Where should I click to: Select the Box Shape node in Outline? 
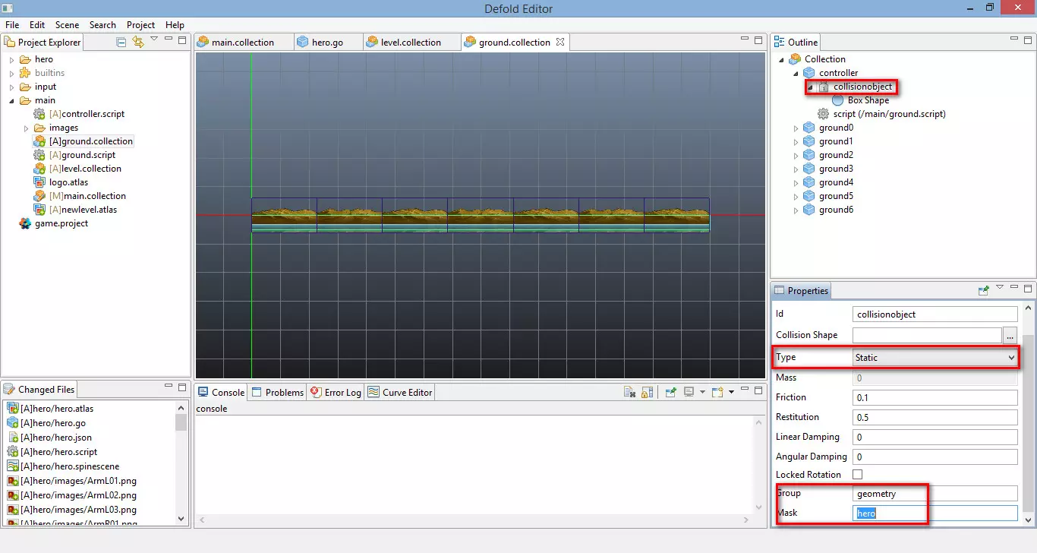pos(868,100)
